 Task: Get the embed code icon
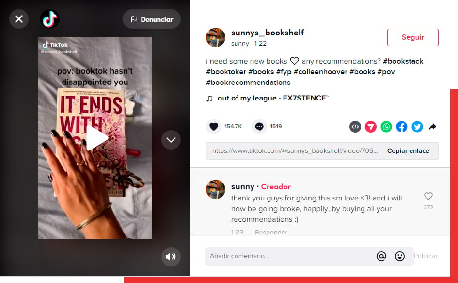(355, 127)
